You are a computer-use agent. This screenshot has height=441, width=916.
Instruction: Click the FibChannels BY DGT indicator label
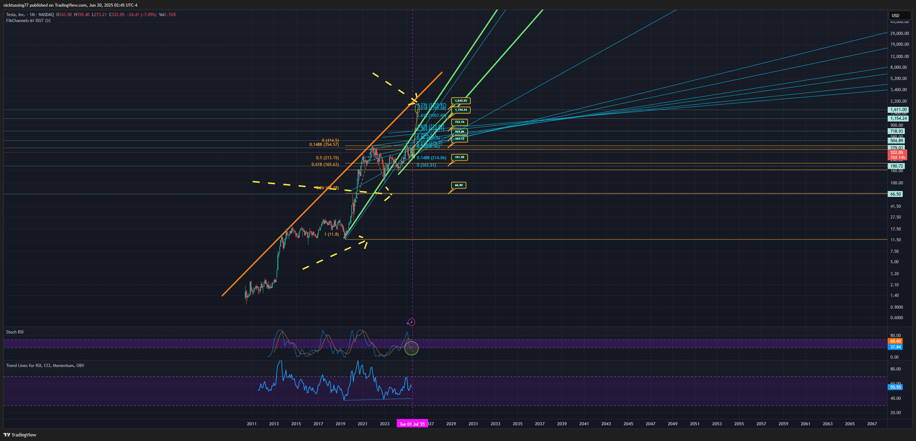tap(24, 21)
